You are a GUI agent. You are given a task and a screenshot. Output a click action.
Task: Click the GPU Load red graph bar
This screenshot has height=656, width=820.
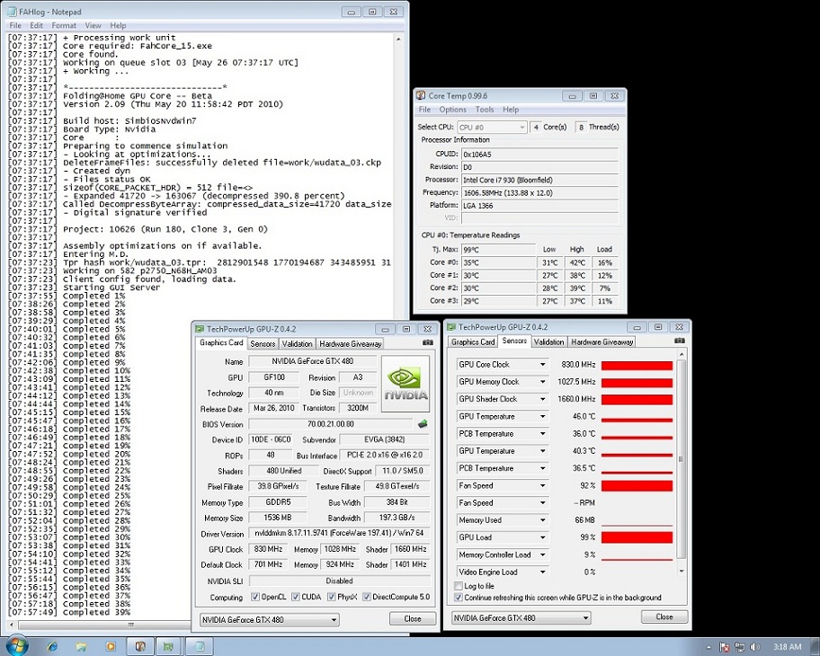637,537
